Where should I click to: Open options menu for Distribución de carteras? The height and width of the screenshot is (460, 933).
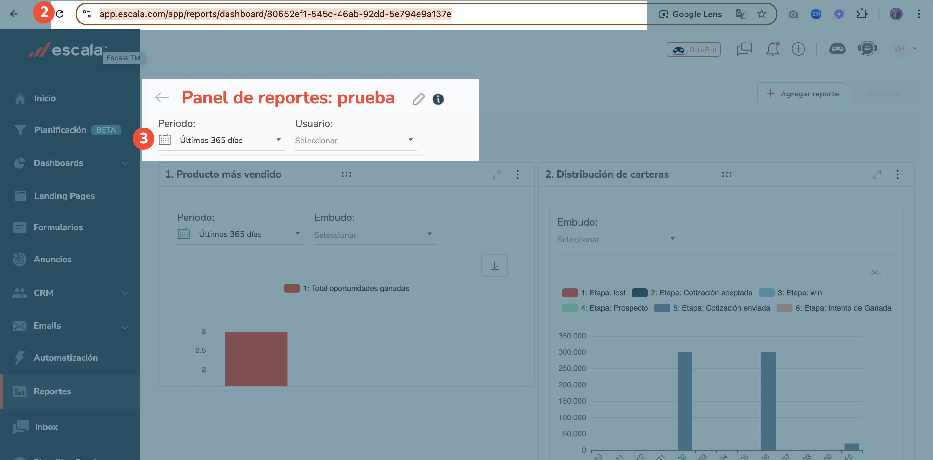897,174
